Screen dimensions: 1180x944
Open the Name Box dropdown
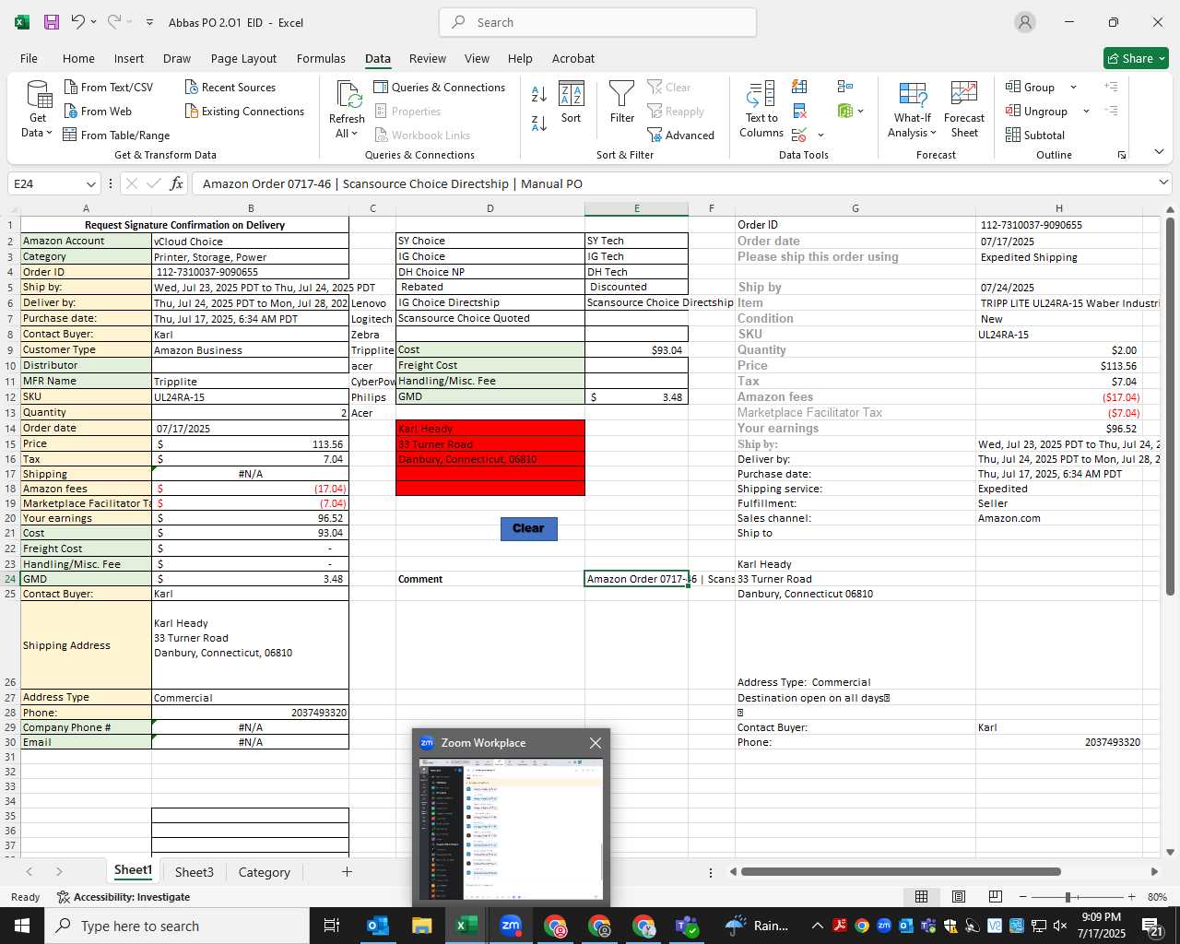(x=90, y=183)
